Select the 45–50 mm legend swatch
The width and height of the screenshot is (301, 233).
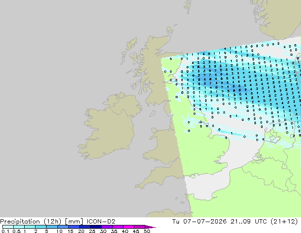pos(140,227)
